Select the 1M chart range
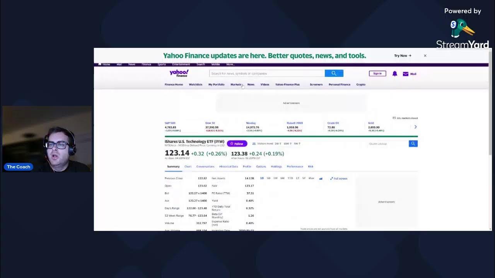The width and height of the screenshot is (495, 278). pyautogui.click(x=275, y=178)
